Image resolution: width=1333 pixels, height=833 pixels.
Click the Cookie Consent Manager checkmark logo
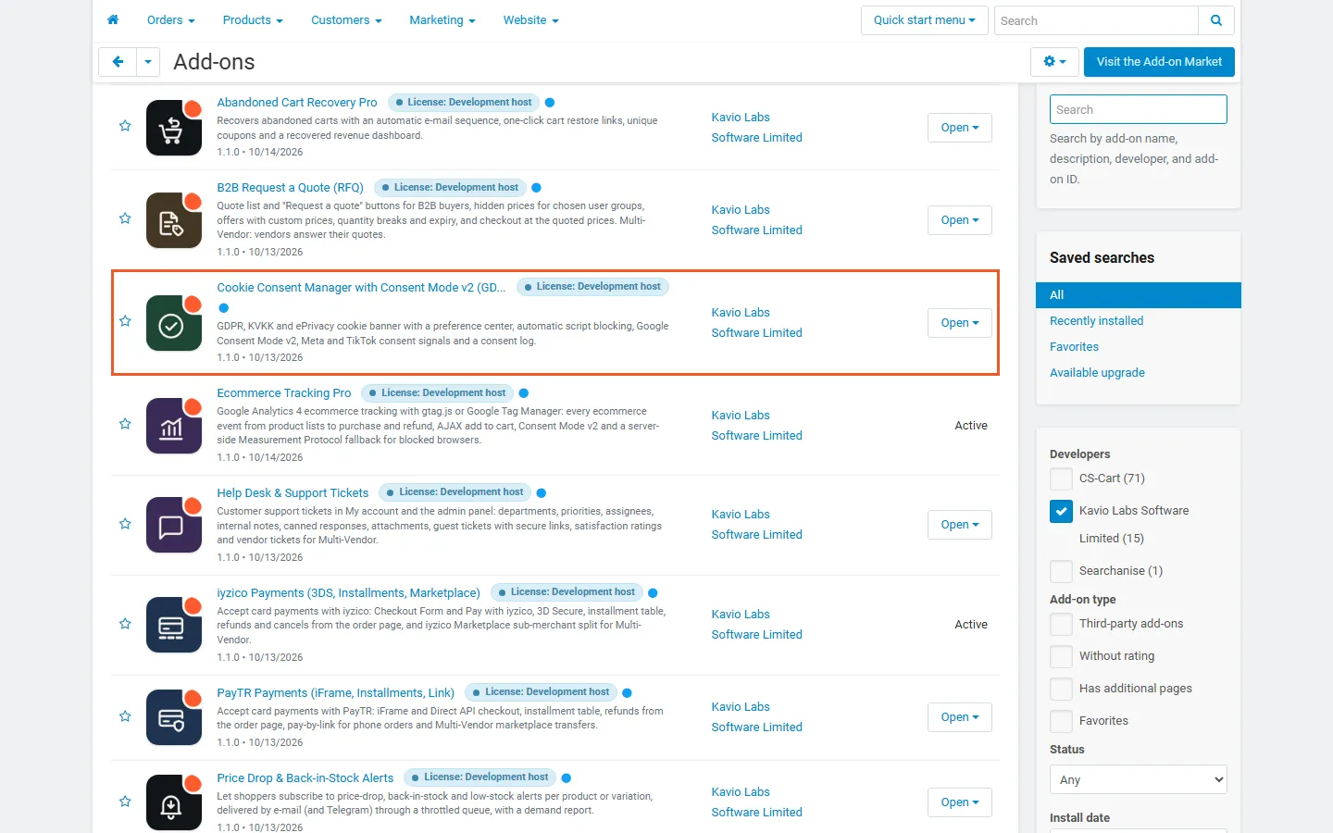[x=174, y=323]
